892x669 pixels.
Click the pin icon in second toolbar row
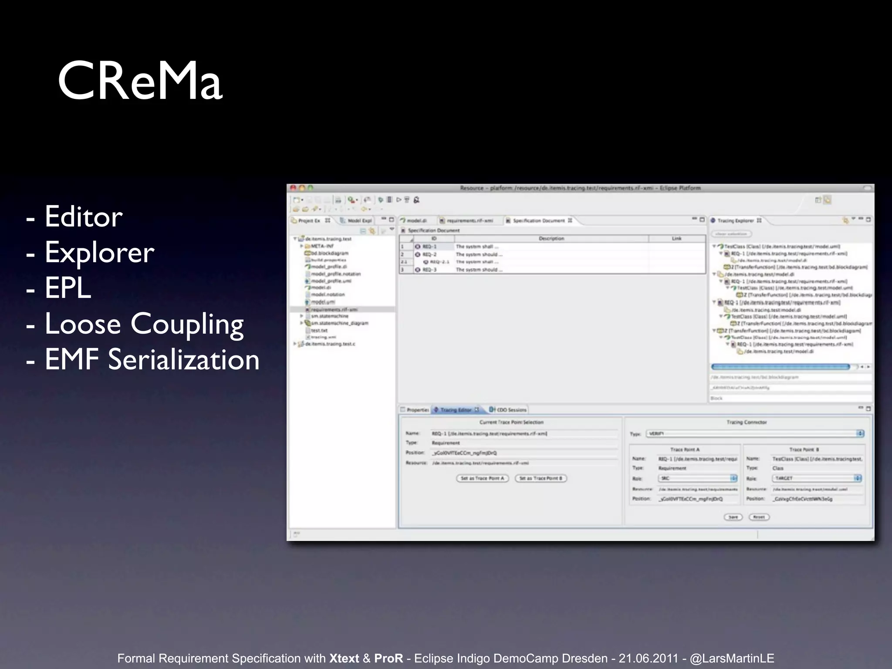pyautogui.click(x=315, y=209)
